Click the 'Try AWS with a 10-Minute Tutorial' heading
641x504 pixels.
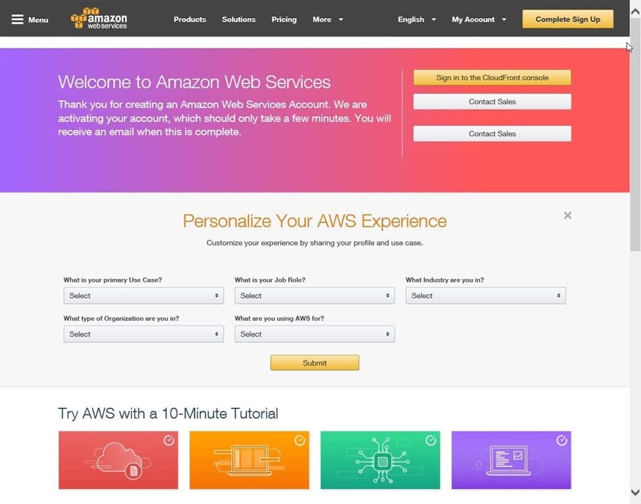click(x=168, y=413)
